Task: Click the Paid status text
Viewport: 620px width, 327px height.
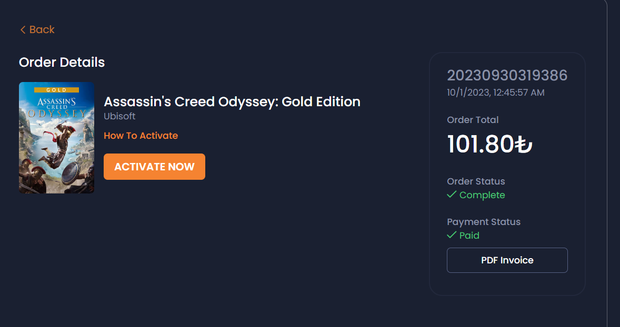Action: (469, 236)
